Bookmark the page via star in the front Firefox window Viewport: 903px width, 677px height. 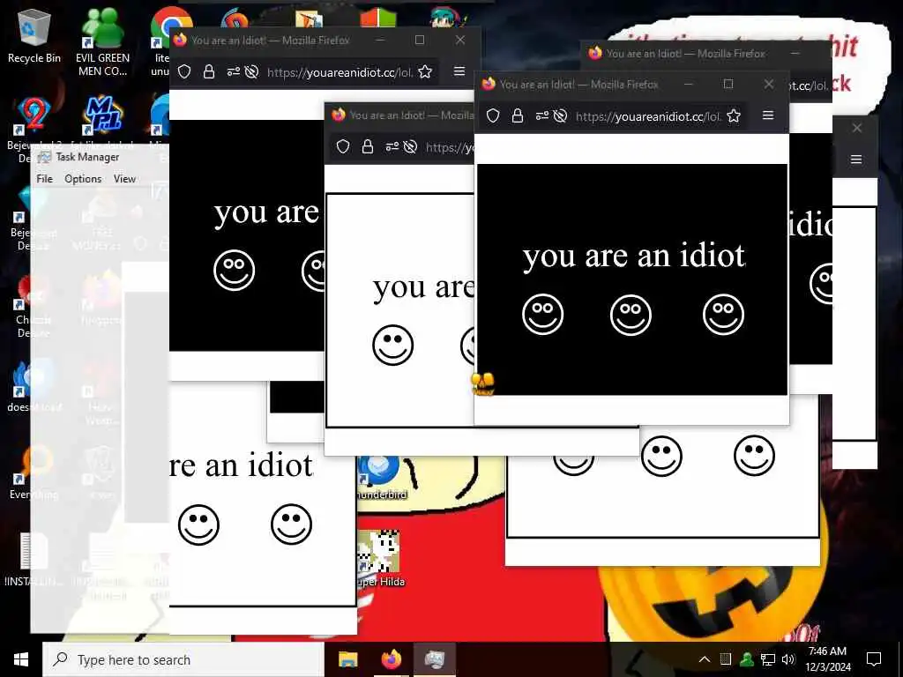[x=734, y=115]
